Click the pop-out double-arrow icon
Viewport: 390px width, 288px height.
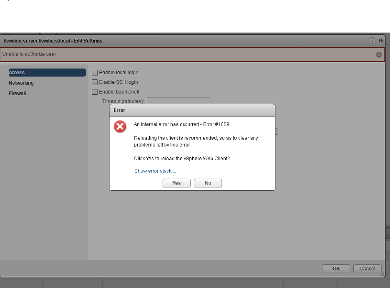(x=380, y=40)
